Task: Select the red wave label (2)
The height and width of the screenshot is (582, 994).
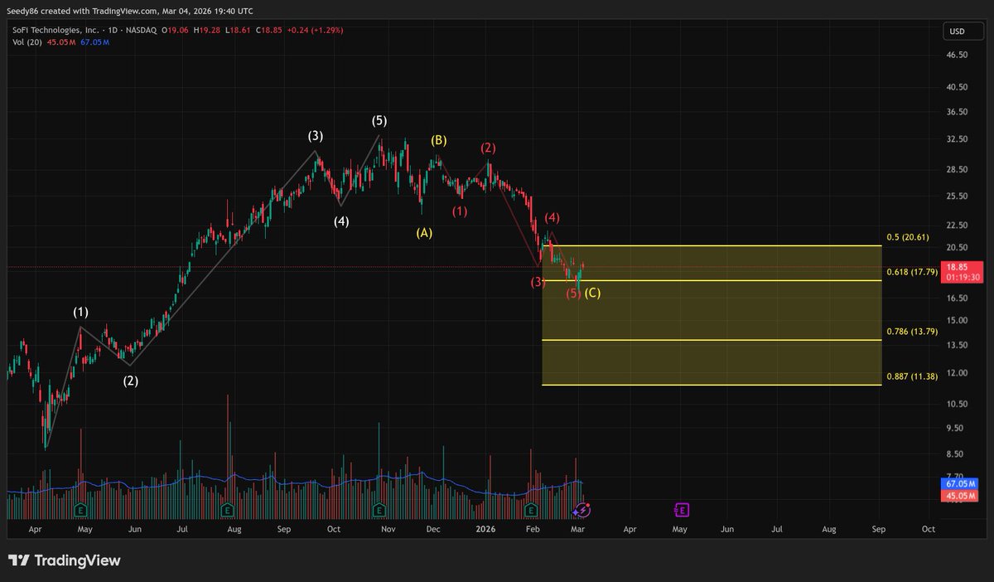Action: pos(489,148)
